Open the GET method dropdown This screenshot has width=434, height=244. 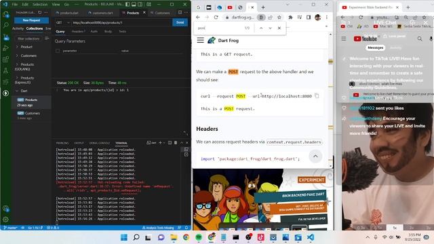62,22
